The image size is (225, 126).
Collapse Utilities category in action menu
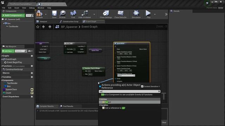click(x=100, y=99)
